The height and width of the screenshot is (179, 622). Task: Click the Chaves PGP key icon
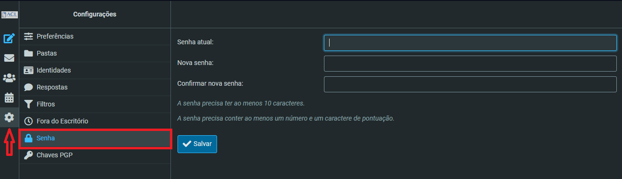pyautogui.click(x=29, y=155)
